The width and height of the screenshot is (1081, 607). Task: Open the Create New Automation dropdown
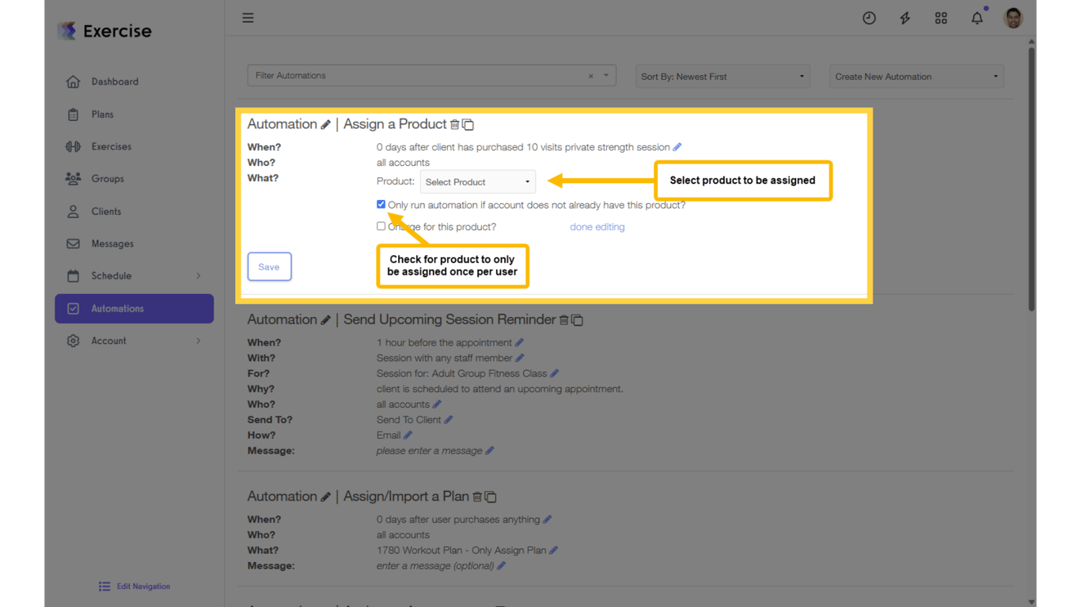tap(916, 76)
